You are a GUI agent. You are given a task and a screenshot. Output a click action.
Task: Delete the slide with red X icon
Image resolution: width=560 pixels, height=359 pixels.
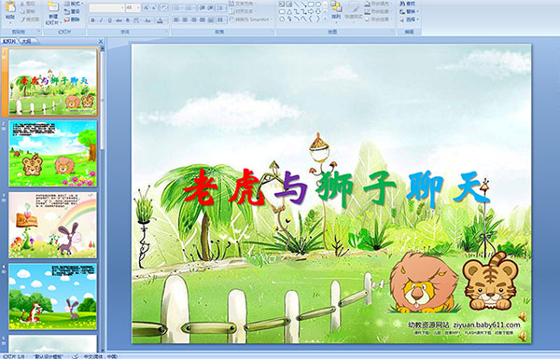[67, 20]
